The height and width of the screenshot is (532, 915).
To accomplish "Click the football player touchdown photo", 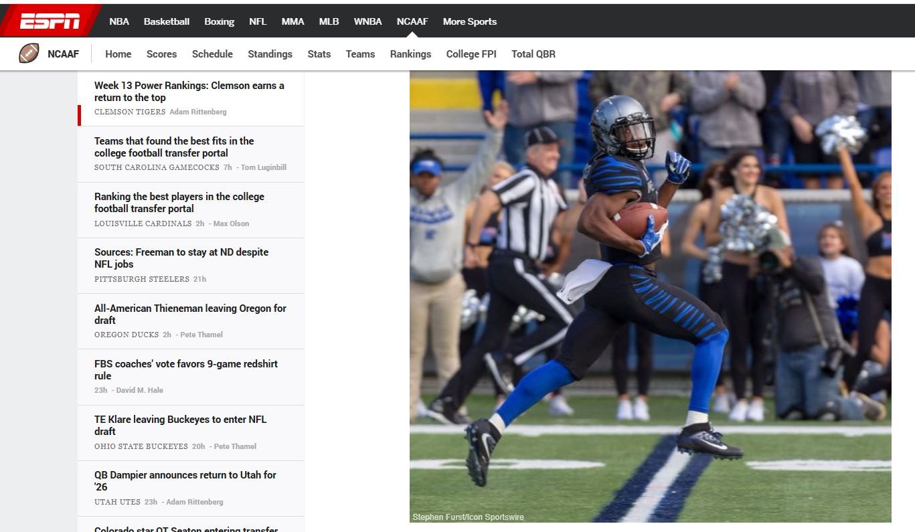I will point(651,296).
